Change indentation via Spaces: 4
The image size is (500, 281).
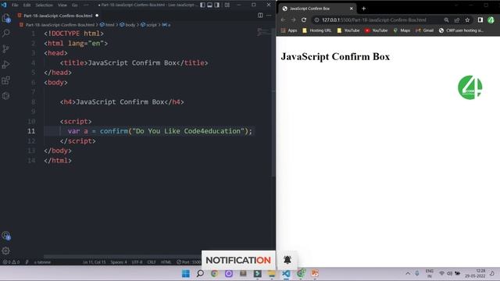[119, 262]
